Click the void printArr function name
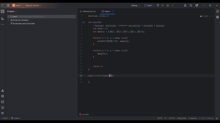This screenshot has width=220, height=123. 99,76
